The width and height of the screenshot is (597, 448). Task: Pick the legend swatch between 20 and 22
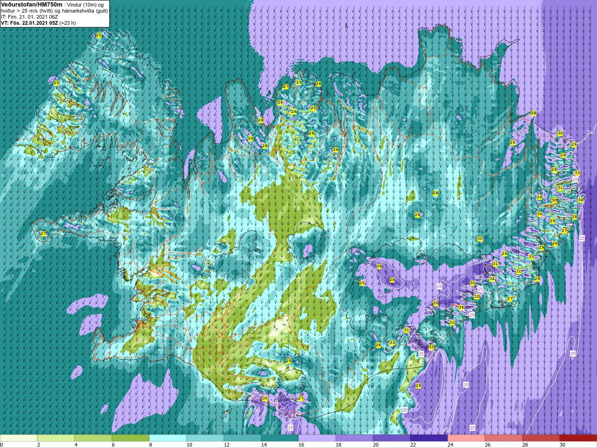[x=392, y=438]
